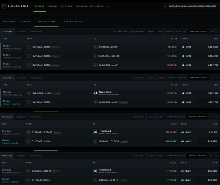Click the 0x155adf avatar in the 117.823K withdrawal row

pyautogui.click(x=29, y=47)
